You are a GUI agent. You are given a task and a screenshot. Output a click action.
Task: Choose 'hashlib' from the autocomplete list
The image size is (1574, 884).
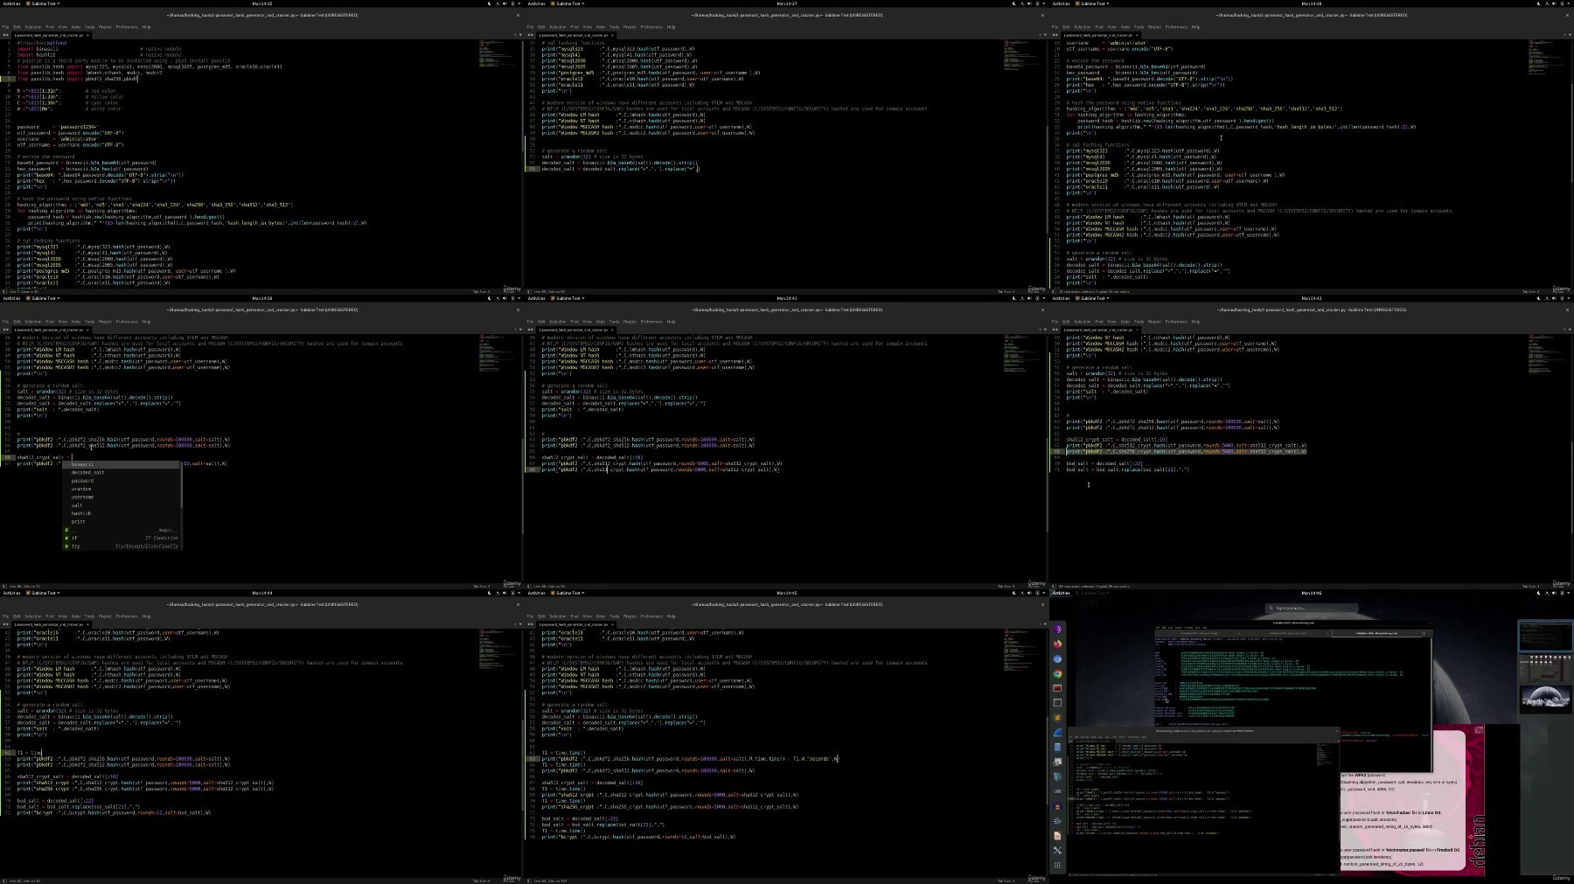tap(122, 513)
